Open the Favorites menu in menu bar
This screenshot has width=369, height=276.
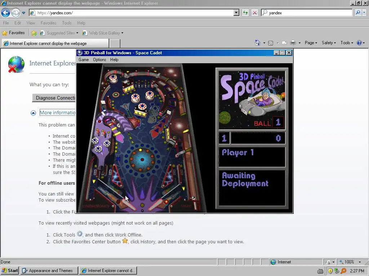(49, 23)
